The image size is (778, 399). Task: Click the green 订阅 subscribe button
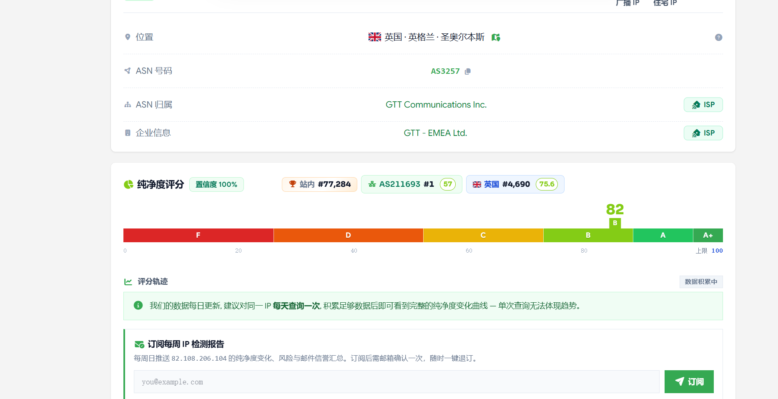(689, 381)
